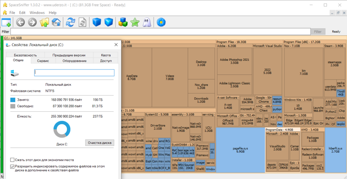Switch to the Сервис tab
The width and height of the screenshot is (347, 179).
point(43,61)
